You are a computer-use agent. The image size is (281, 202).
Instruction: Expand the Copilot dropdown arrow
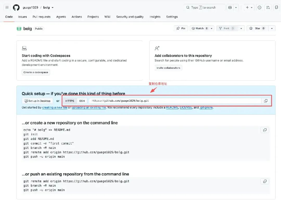236,7
